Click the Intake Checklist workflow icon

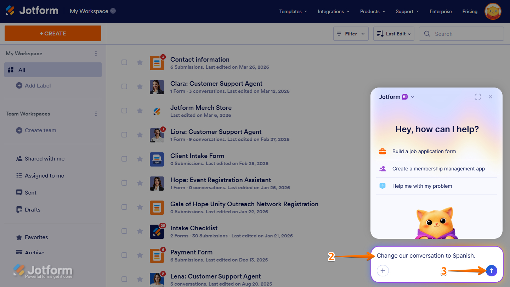point(157,231)
